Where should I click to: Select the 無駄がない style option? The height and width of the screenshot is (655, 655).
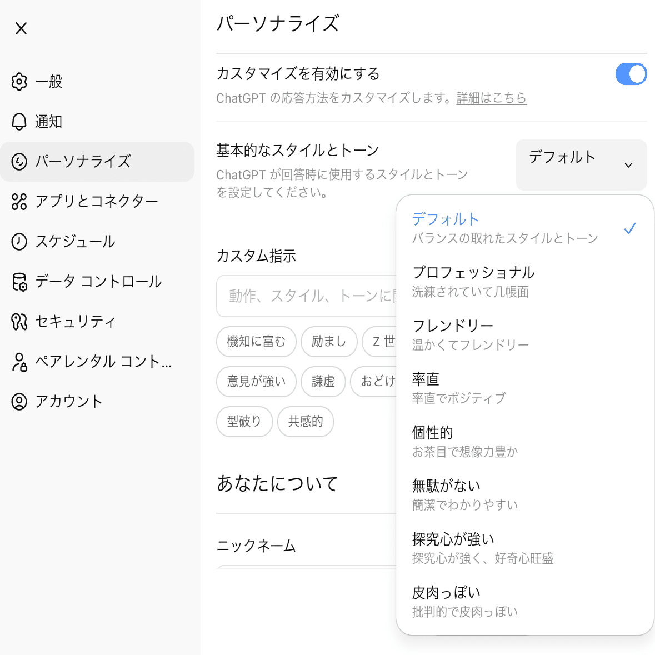point(465,494)
